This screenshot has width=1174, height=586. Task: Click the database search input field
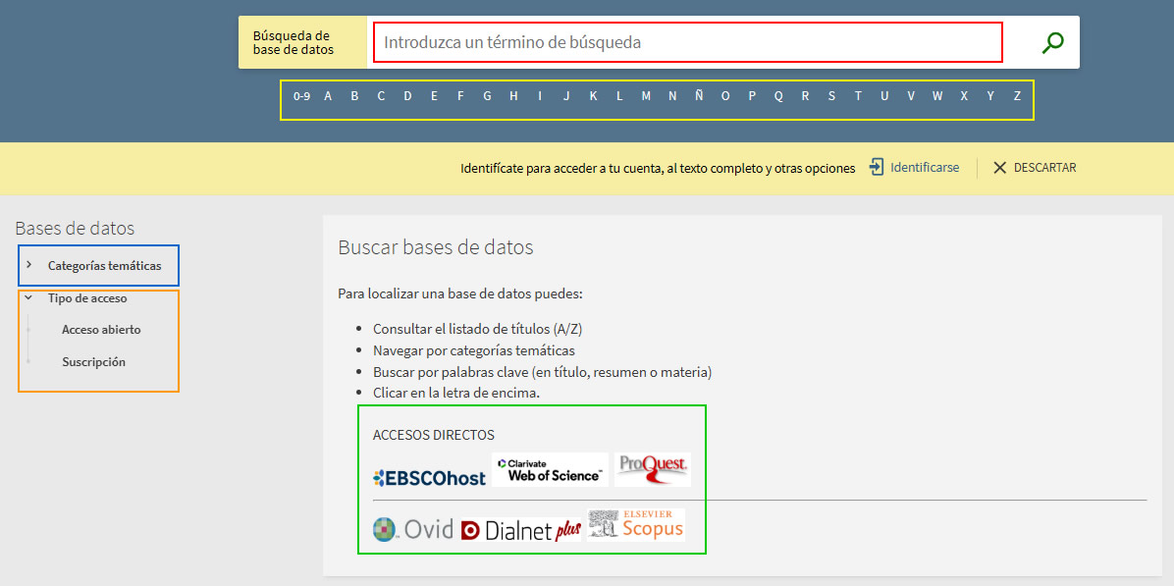(688, 42)
